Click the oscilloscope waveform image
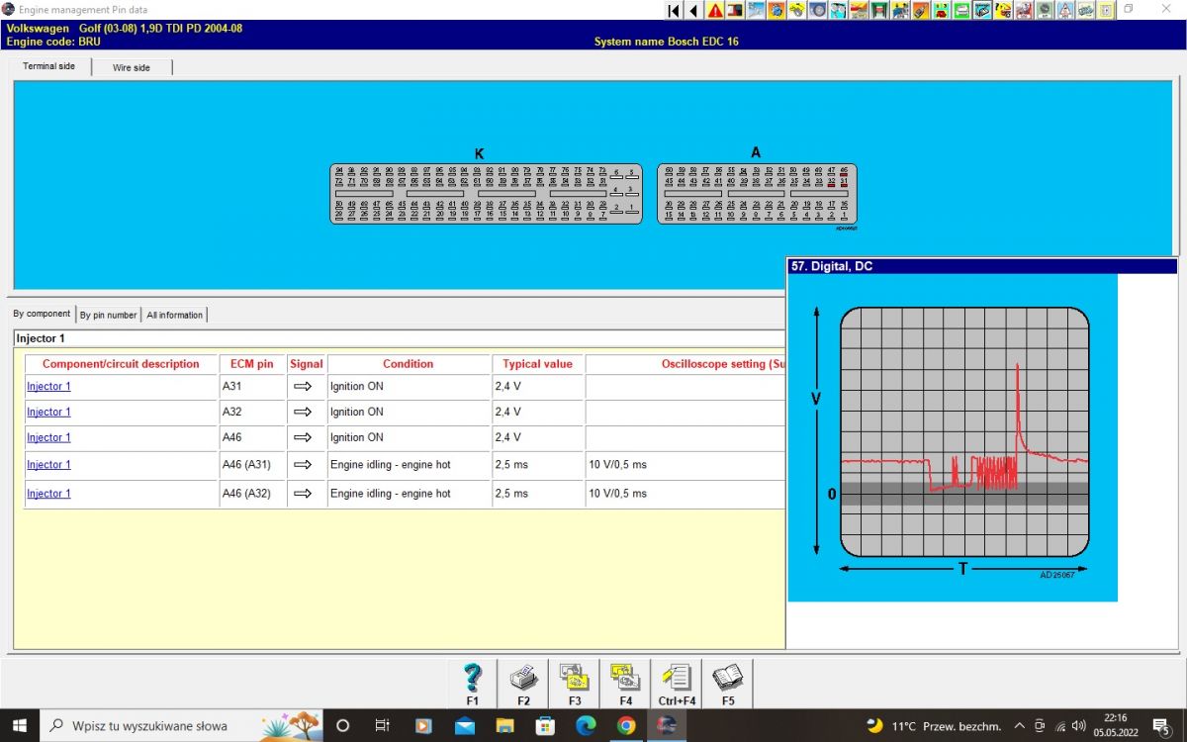 (x=963, y=432)
